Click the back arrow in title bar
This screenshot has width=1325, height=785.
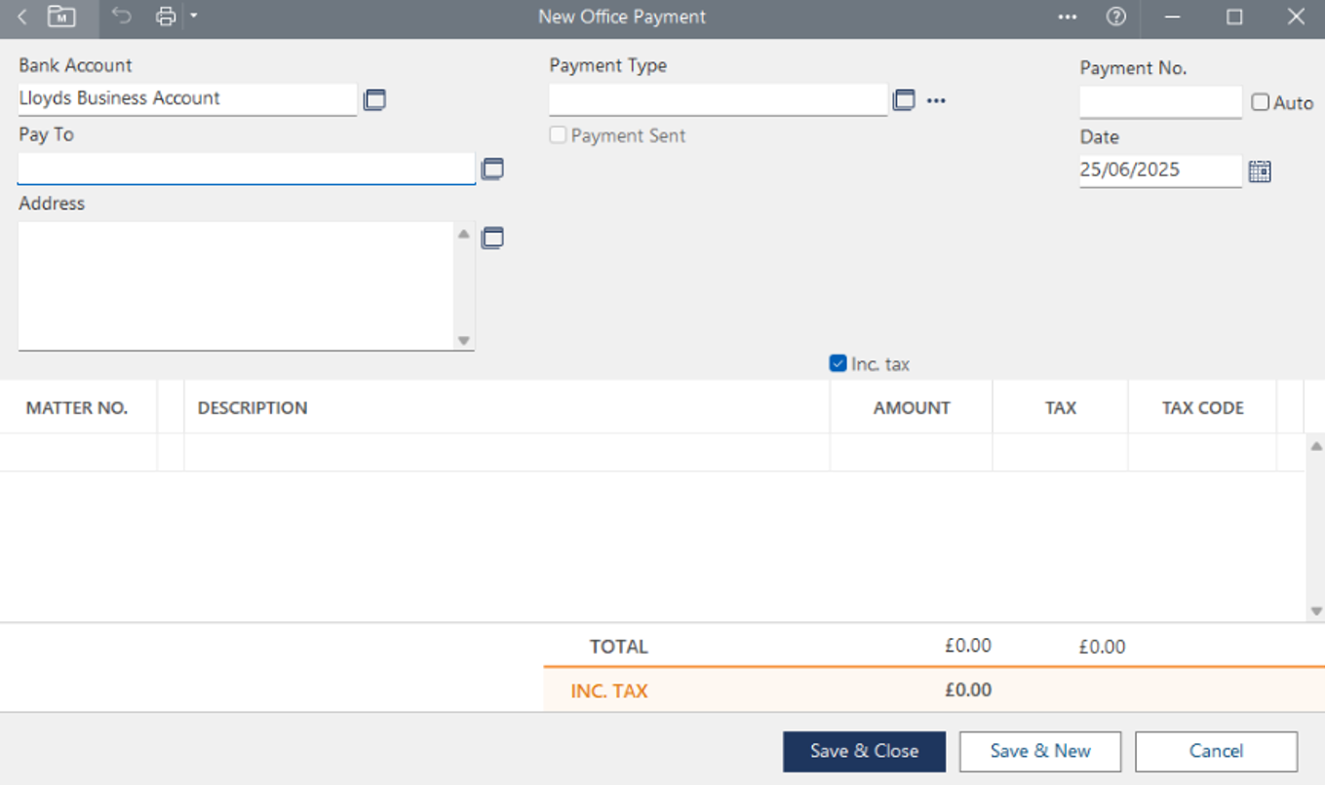22,17
